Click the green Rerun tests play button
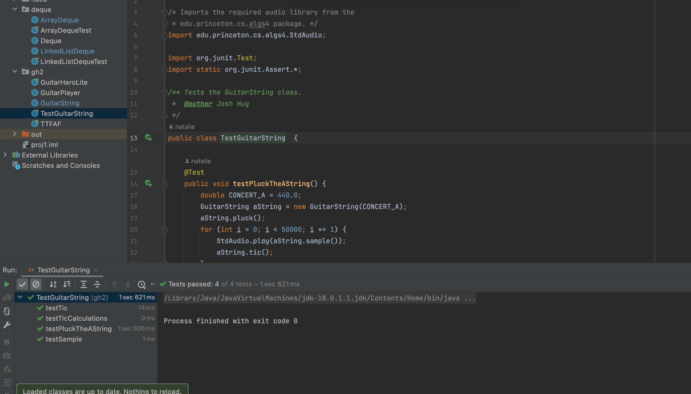Image resolution: width=691 pixels, height=394 pixels. click(7, 284)
